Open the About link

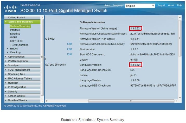(171, 5)
